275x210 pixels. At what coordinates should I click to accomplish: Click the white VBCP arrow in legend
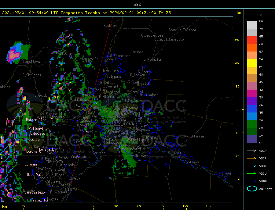point(252,151)
